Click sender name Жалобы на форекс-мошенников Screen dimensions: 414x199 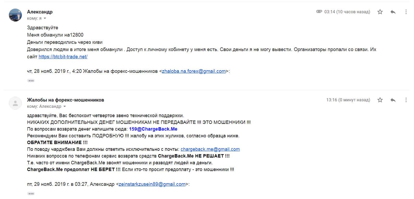66,100
